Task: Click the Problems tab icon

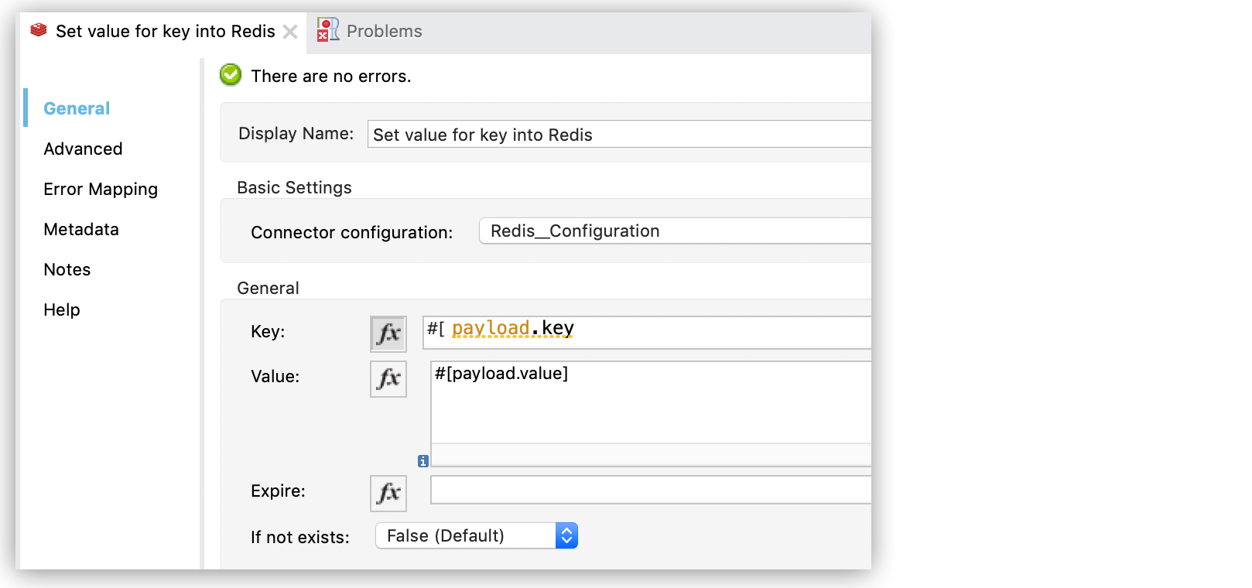Action: [327, 30]
